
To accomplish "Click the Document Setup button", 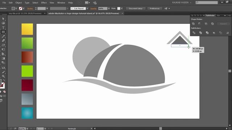I will point(136,9).
